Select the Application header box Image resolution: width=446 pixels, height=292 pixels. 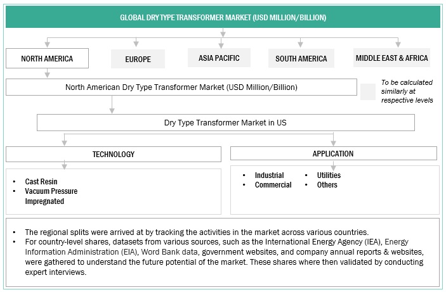[x=333, y=153]
